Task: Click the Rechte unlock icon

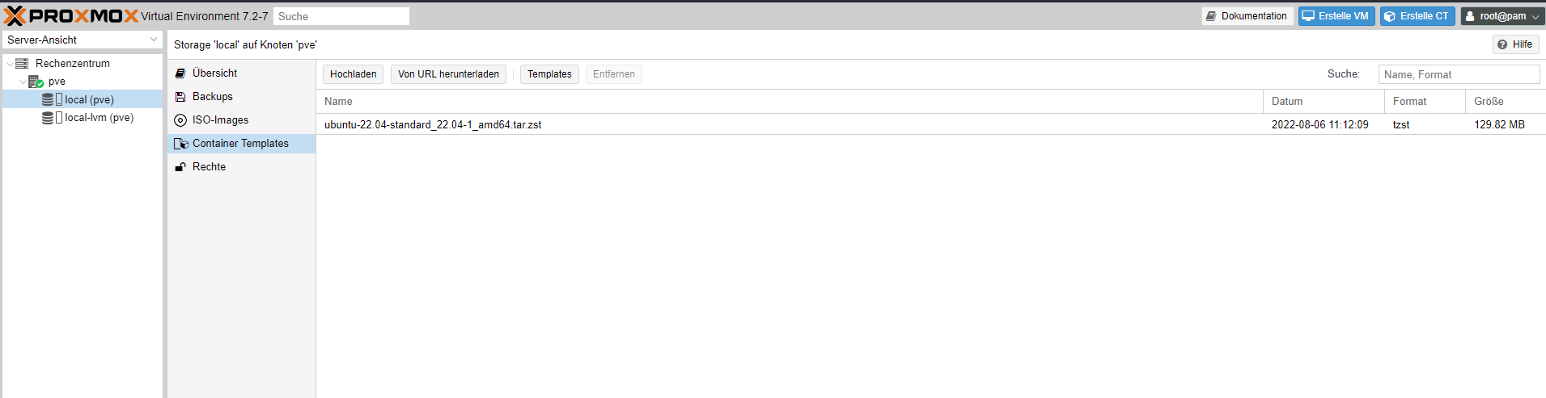Action: [x=180, y=167]
